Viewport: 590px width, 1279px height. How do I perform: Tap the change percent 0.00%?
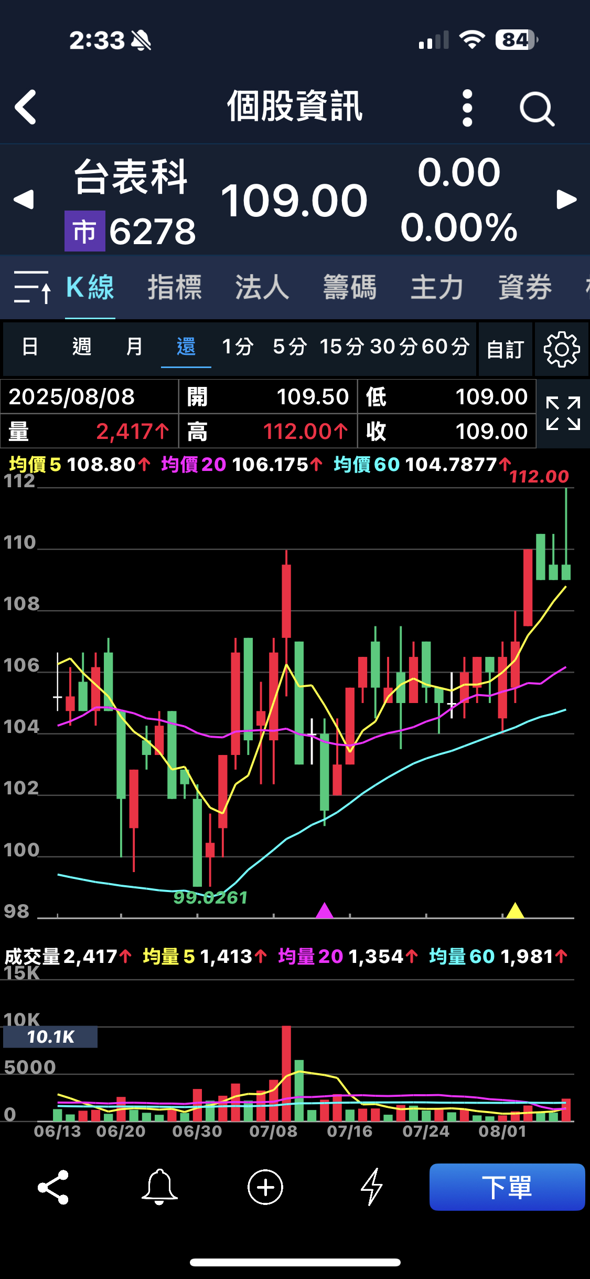coord(459,227)
